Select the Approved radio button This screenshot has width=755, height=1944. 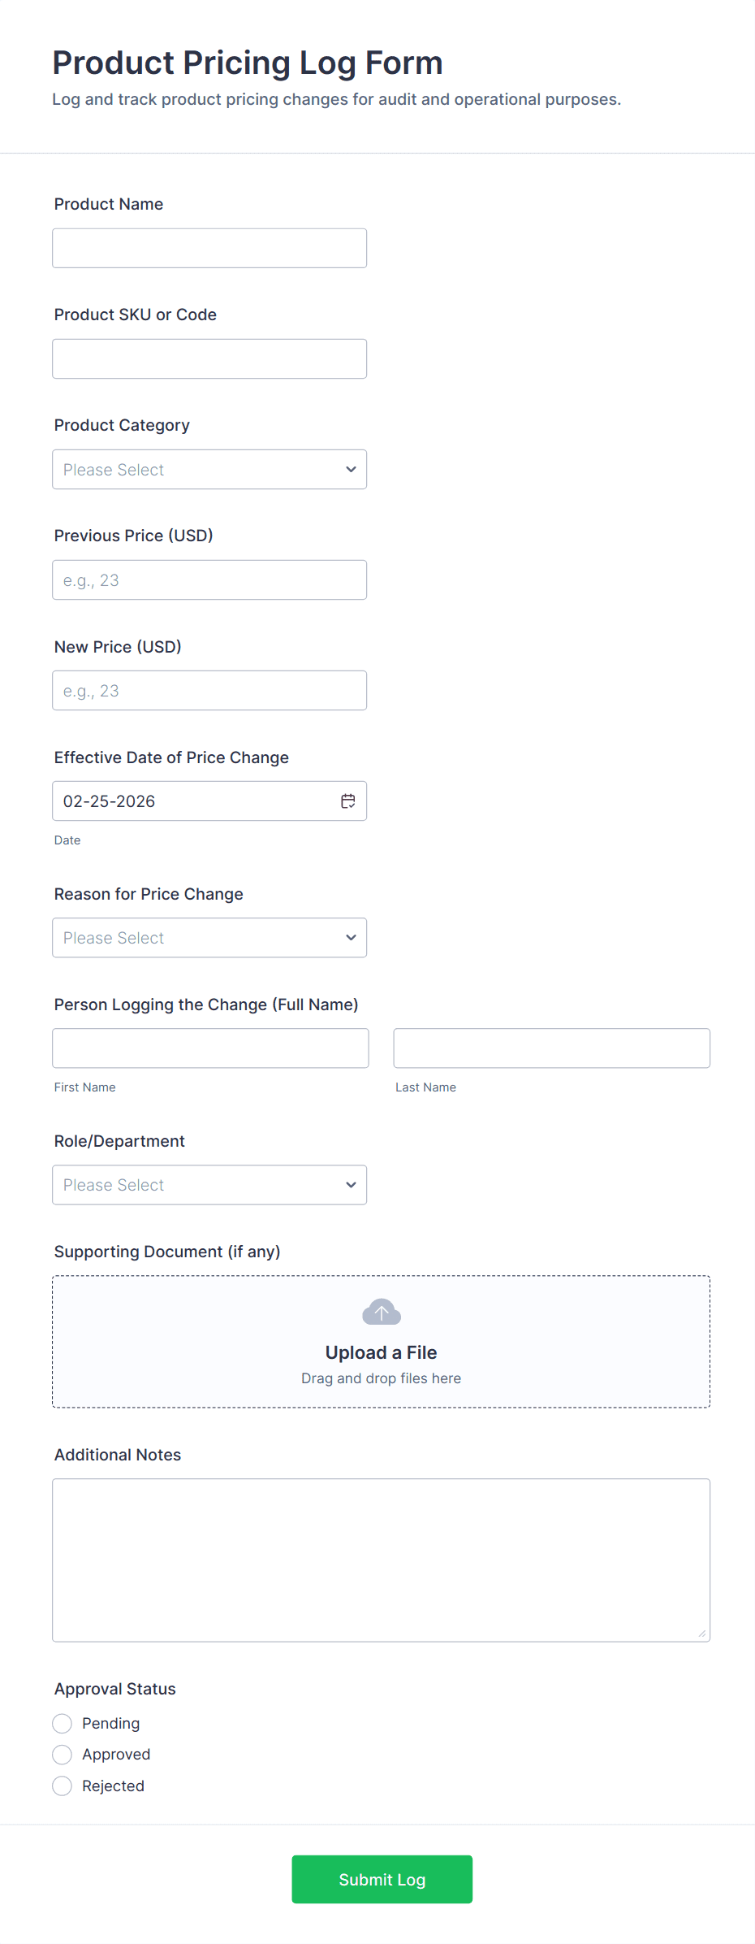(x=63, y=1755)
